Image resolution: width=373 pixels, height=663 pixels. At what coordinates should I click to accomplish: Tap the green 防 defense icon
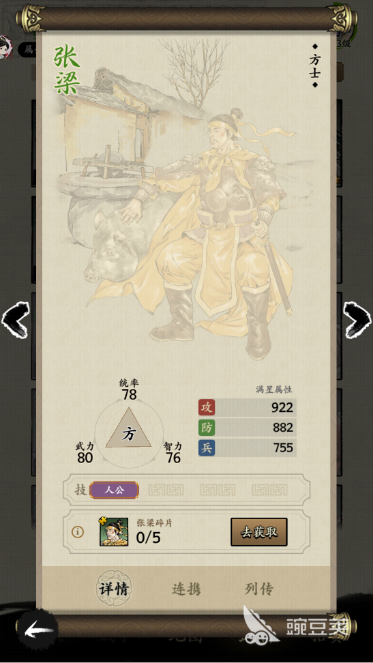(x=207, y=428)
